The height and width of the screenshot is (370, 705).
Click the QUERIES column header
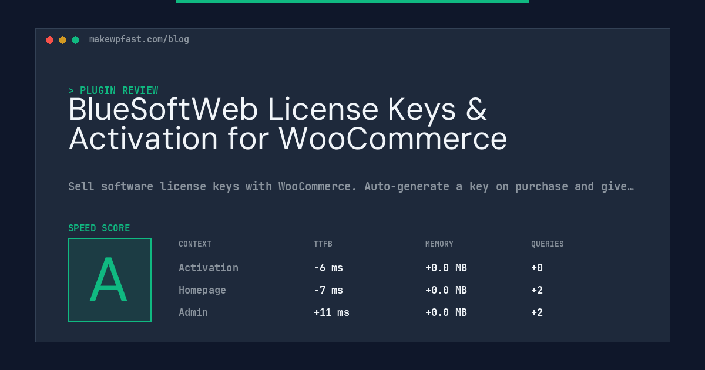548,244
